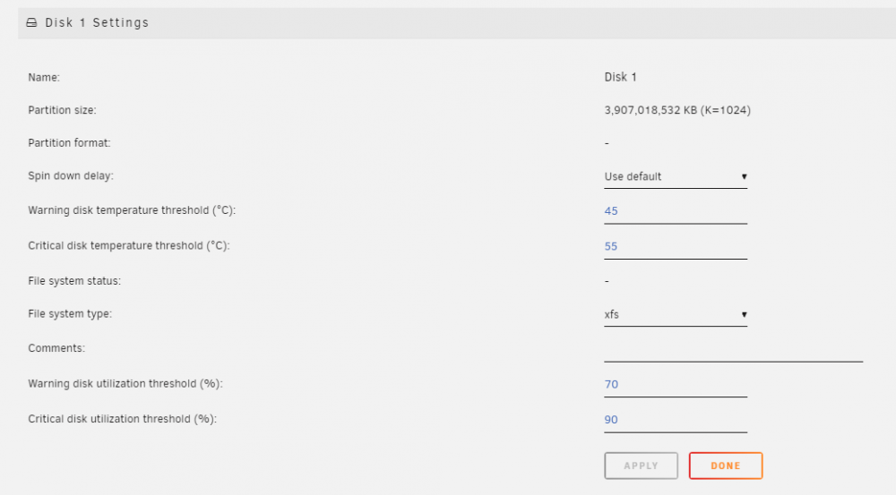
Task: Click the Apply button
Action: coord(642,465)
